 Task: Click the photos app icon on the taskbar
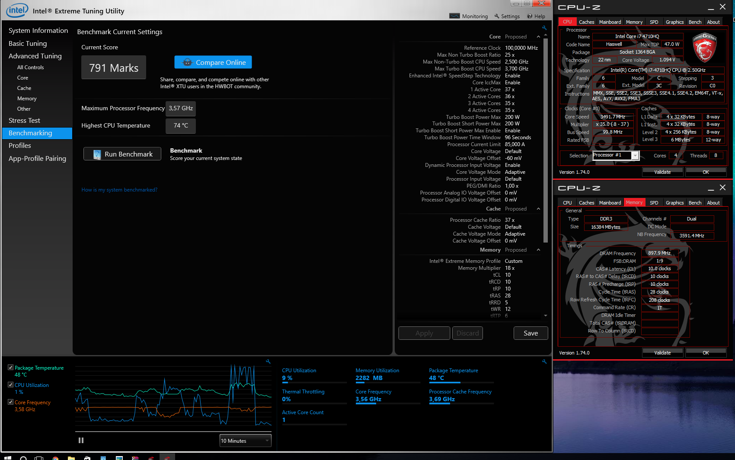pos(119,458)
